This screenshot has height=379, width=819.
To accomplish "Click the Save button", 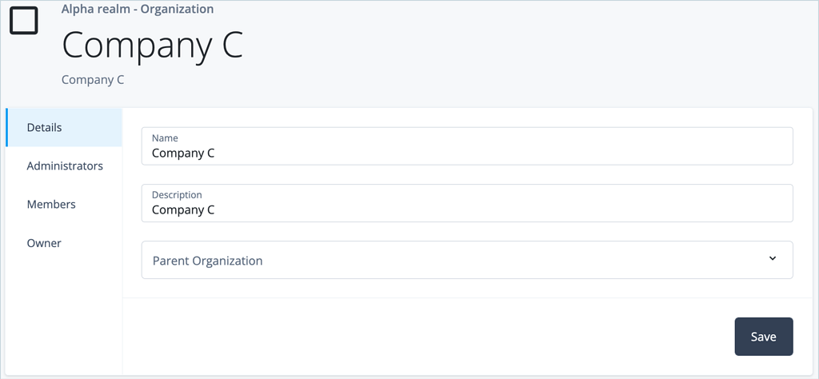I will (x=764, y=337).
